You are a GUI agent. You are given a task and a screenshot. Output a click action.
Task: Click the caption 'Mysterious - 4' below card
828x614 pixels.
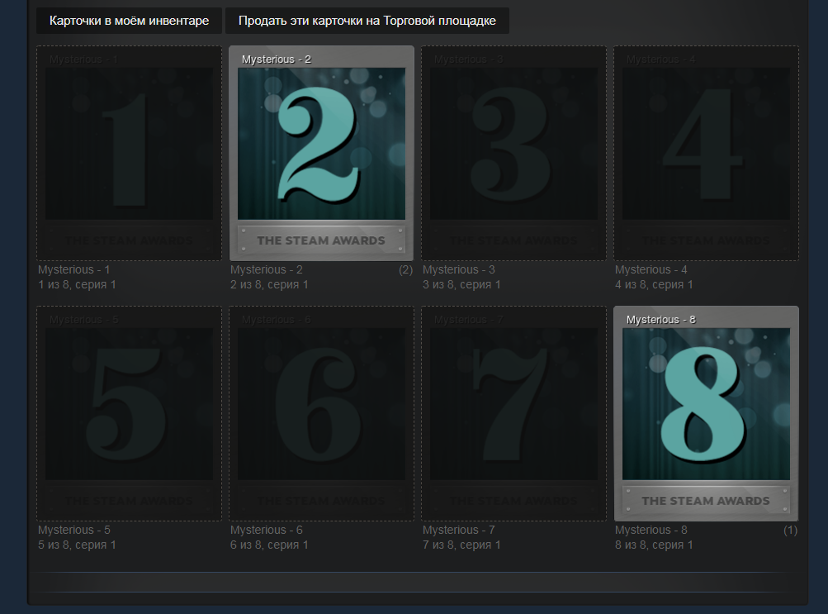651,269
